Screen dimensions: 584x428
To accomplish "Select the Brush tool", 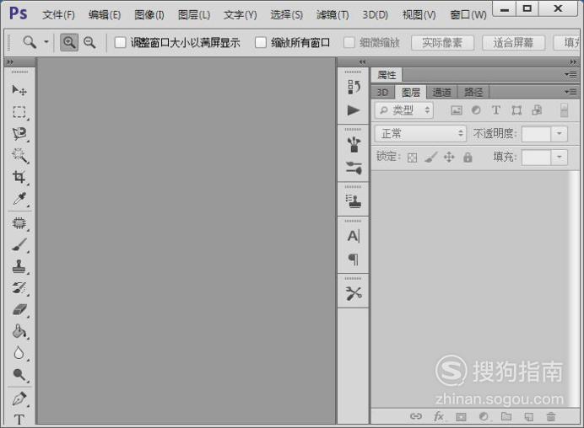I will click(x=19, y=244).
